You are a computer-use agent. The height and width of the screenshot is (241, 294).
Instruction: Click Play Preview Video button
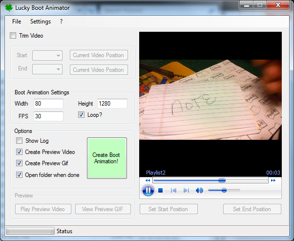click(x=43, y=209)
